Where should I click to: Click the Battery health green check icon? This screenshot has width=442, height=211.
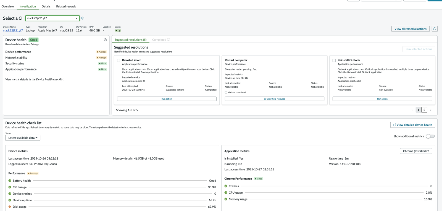[x=10, y=181]
